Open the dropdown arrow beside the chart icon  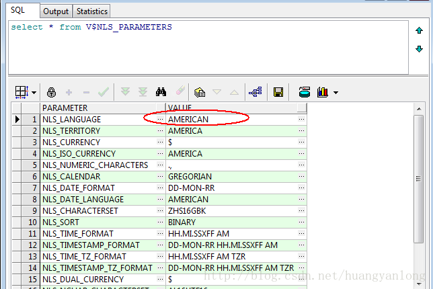click(336, 93)
